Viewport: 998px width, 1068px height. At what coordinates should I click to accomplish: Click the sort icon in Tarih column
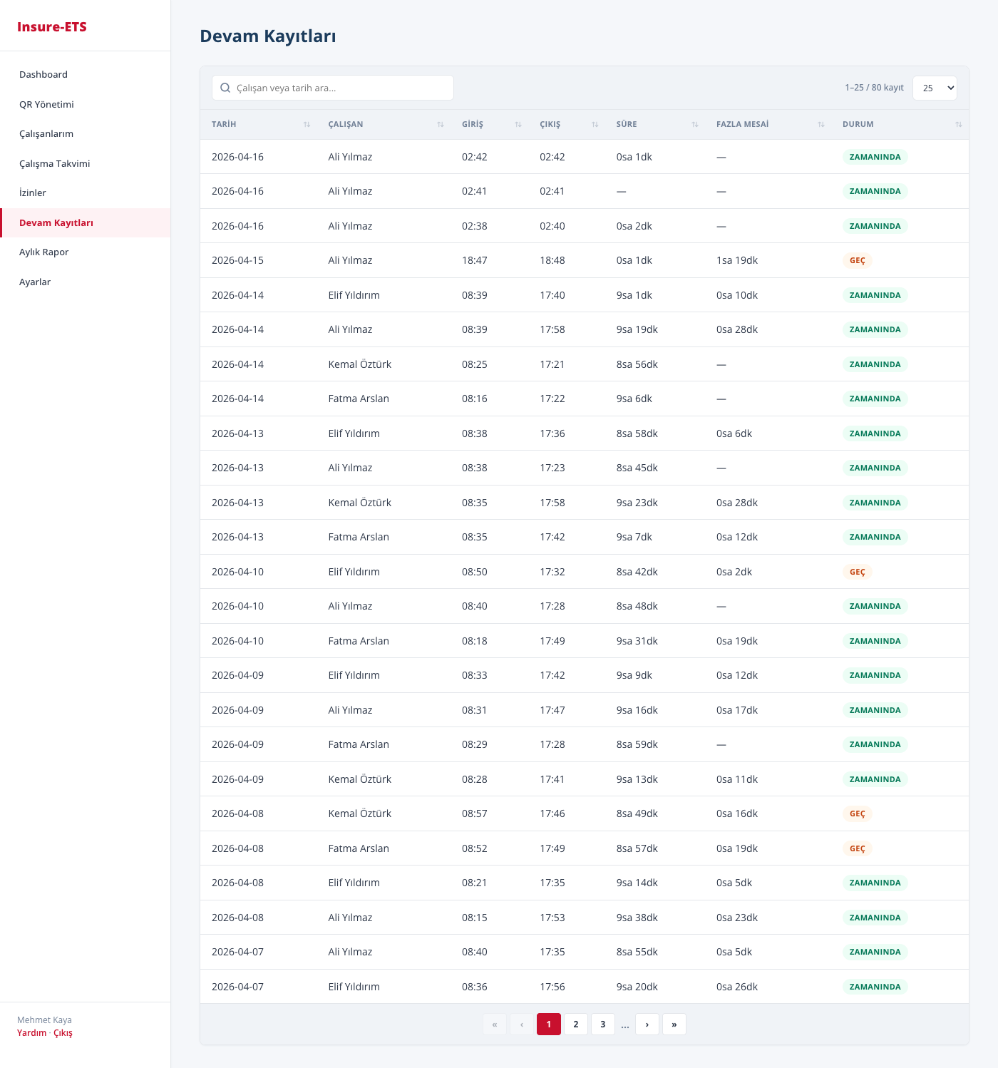point(307,125)
